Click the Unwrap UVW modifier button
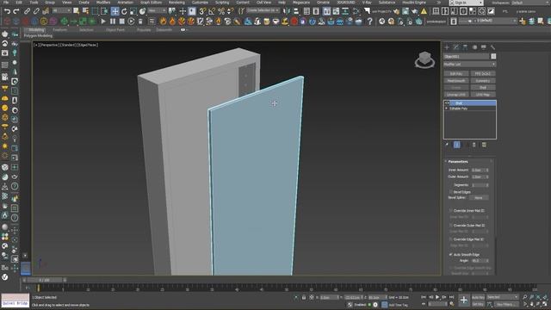 click(456, 95)
